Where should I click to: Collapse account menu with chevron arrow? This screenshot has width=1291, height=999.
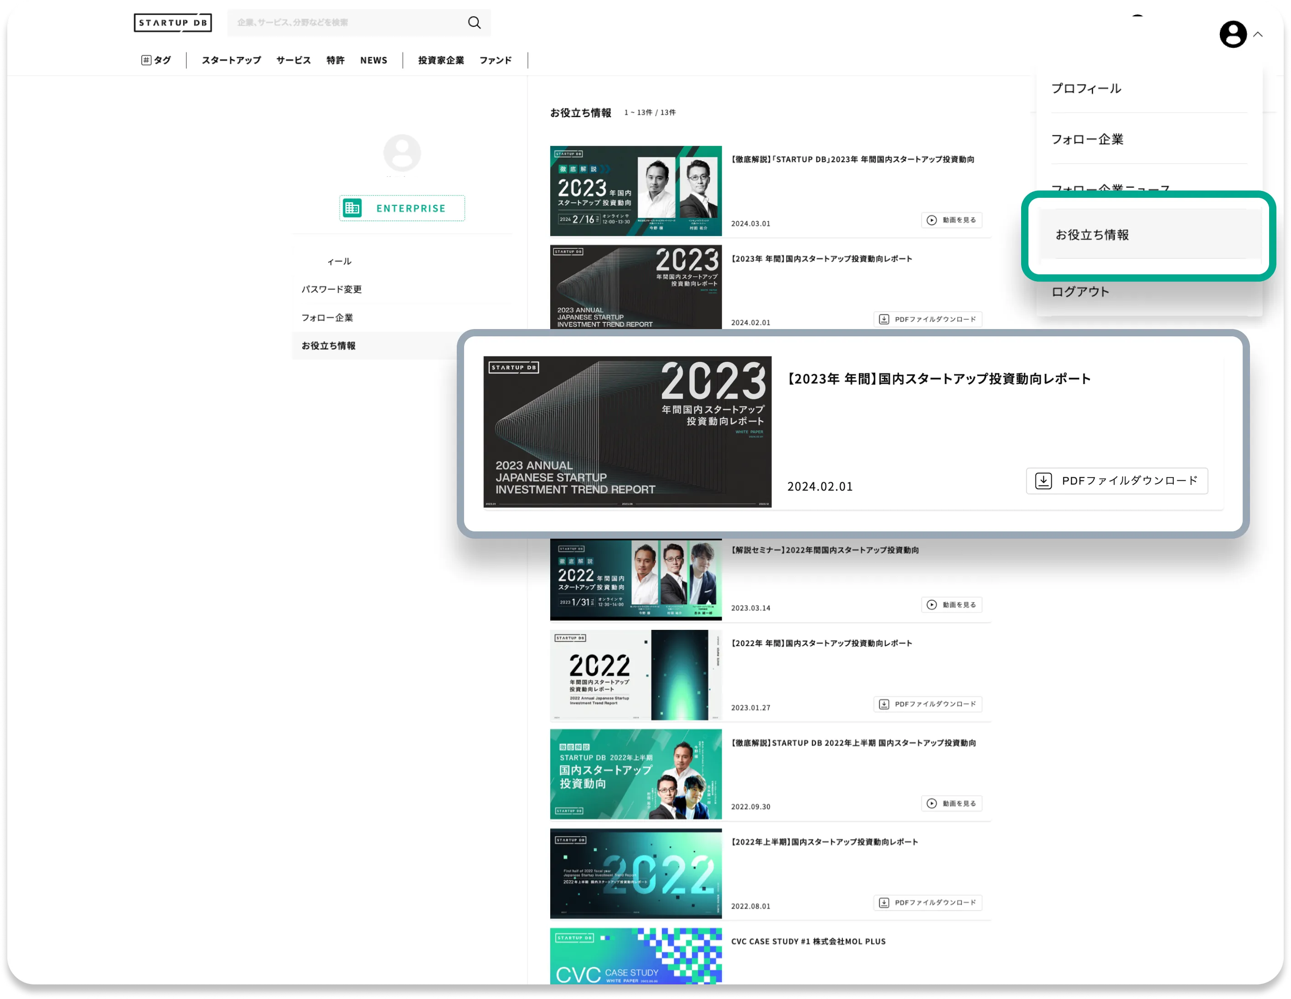(x=1258, y=34)
